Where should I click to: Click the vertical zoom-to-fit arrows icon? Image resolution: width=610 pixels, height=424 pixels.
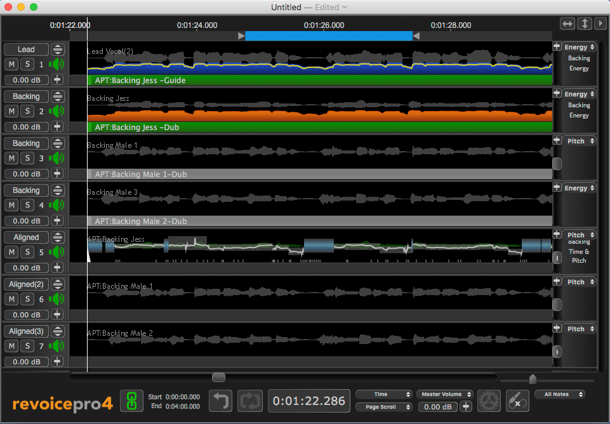[584, 23]
